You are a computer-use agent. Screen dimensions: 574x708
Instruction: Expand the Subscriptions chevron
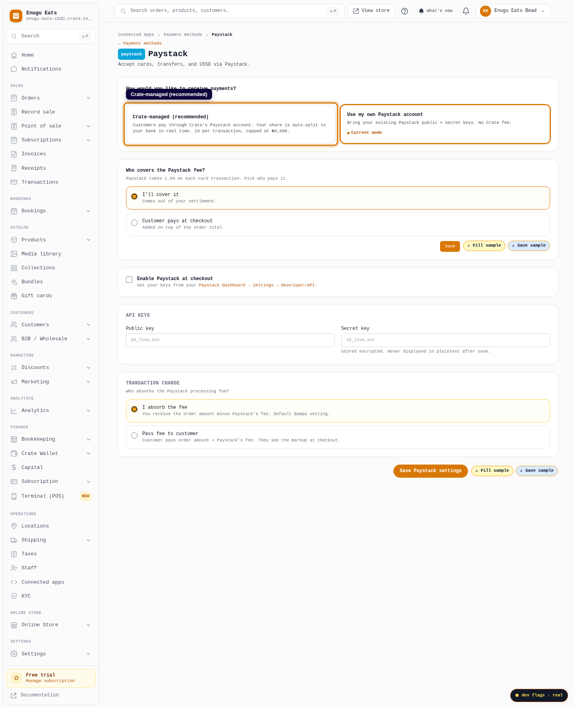coord(88,140)
